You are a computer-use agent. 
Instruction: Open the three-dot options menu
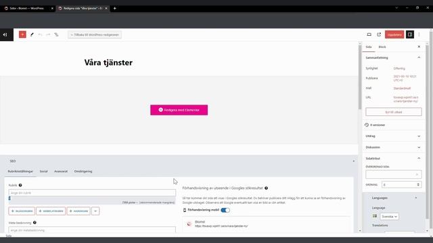click(419, 34)
